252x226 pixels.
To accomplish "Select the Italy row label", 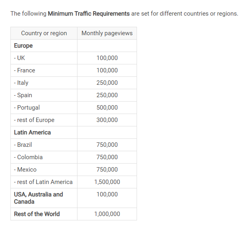I will tap(21, 83).
